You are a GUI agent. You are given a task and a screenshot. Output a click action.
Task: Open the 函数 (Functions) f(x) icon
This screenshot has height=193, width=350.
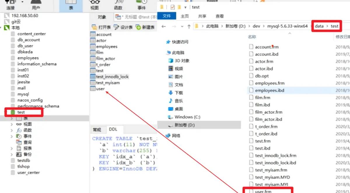[x=118, y=5]
